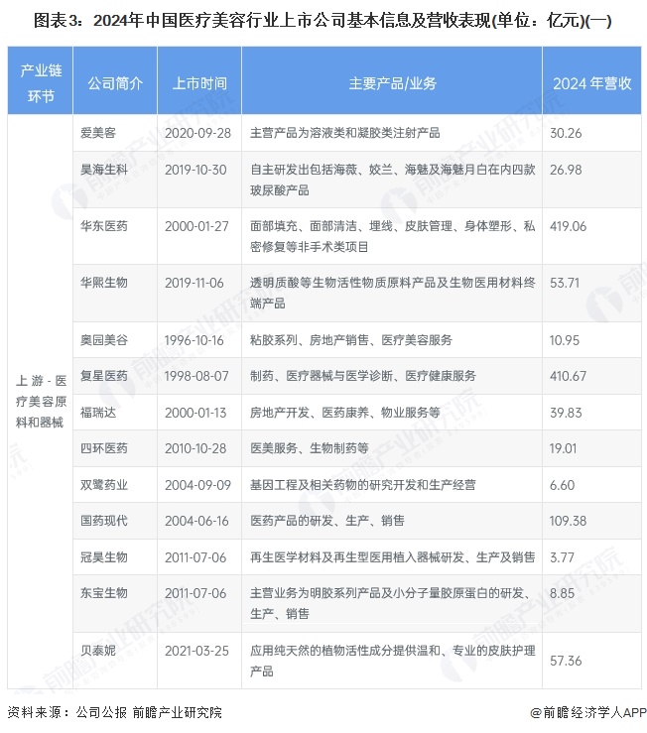Click 昊海生科 product description about 玻尿酸产品

(x=393, y=180)
